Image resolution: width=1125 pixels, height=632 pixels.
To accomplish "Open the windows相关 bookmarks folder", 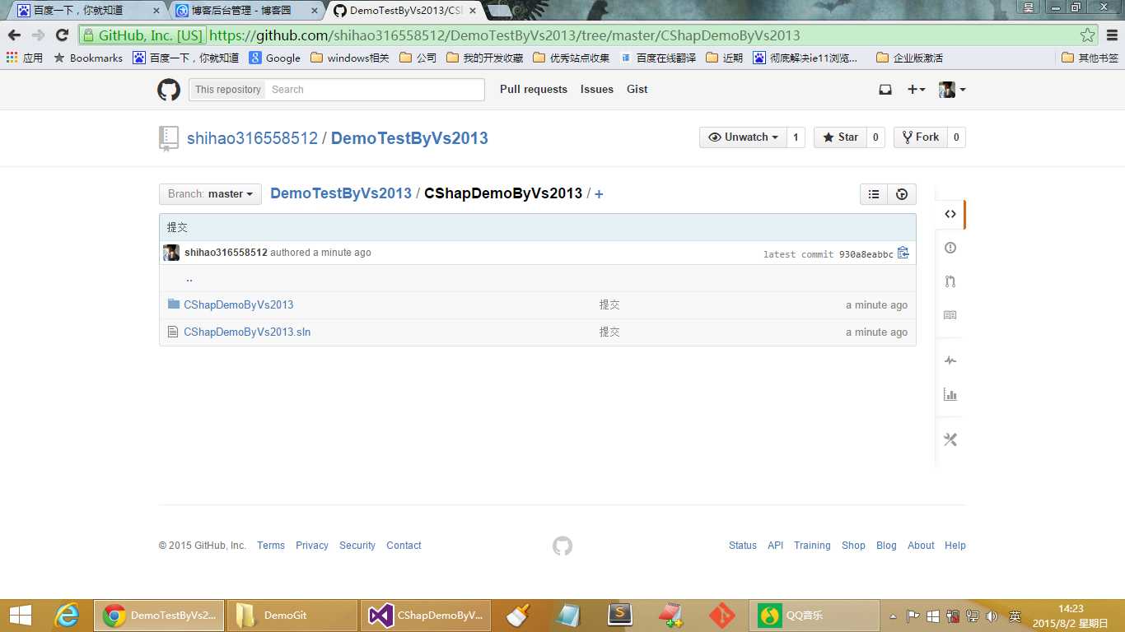I will click(x=350, y=58).
